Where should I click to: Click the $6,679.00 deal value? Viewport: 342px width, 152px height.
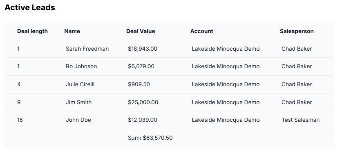pos(141,66)
